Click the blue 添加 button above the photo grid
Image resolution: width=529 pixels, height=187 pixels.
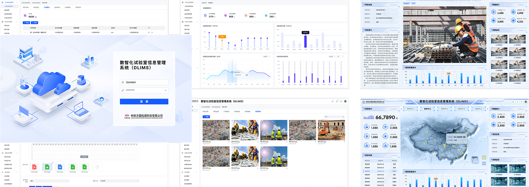click(206, 117)
